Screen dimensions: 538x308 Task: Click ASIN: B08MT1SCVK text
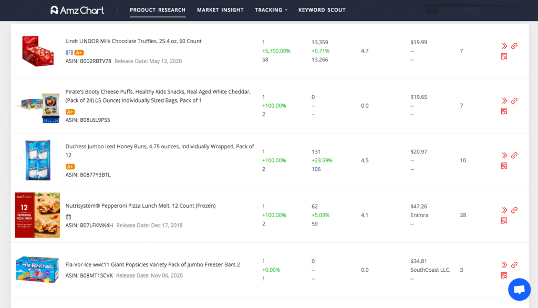(89, 275)
